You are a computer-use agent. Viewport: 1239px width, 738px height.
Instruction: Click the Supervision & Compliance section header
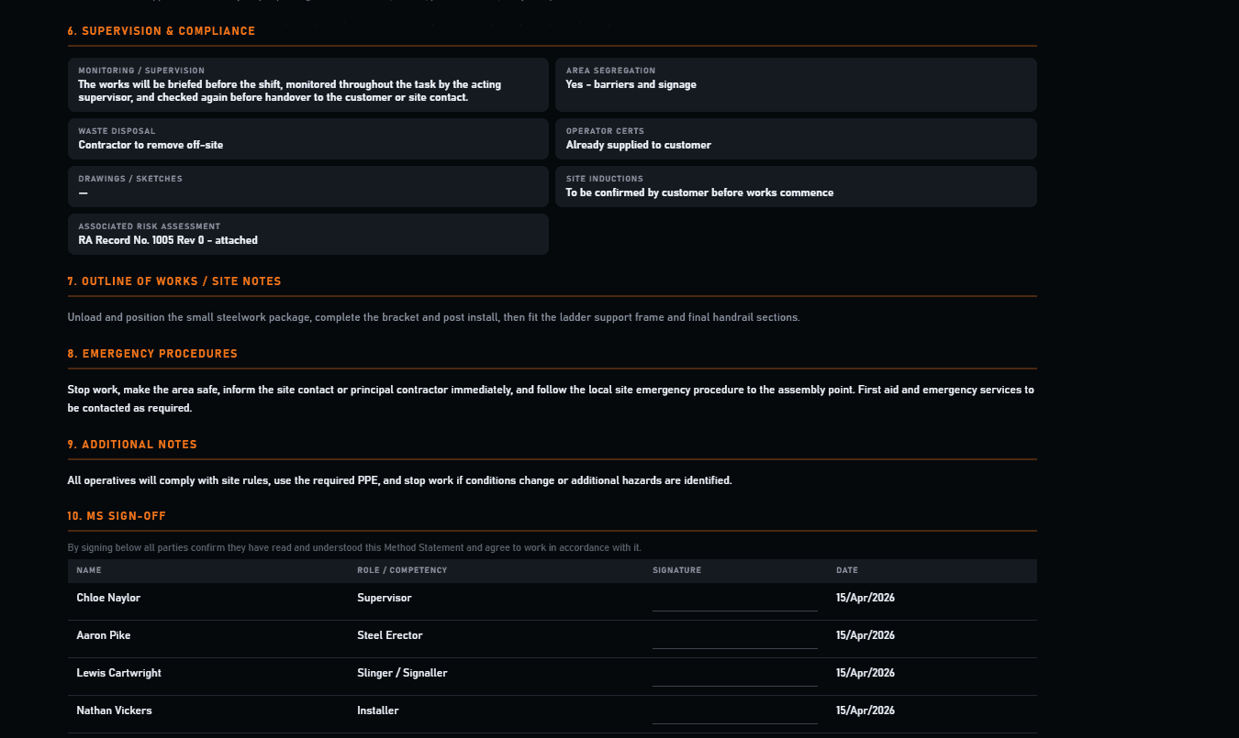(x=161, y=30)
